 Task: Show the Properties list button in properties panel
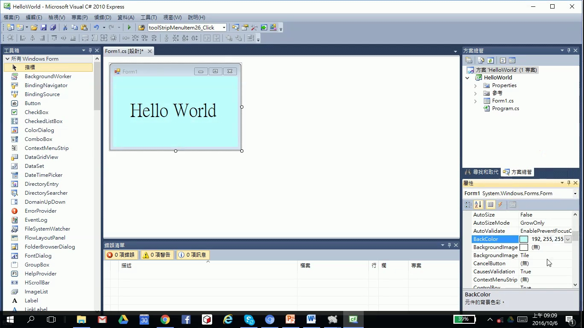pos(491,205)
